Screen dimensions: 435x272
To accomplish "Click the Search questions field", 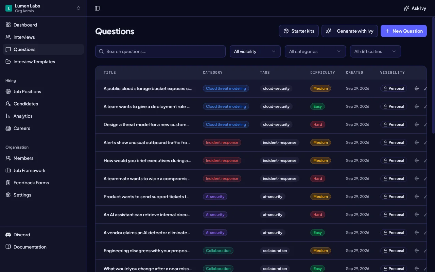I will pos(160,51).
